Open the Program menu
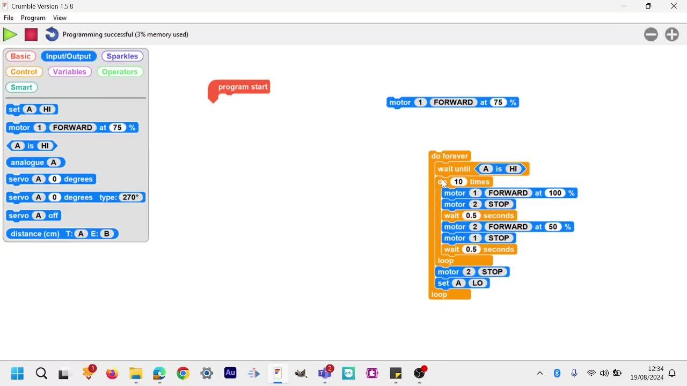 (x=33, y=18)
